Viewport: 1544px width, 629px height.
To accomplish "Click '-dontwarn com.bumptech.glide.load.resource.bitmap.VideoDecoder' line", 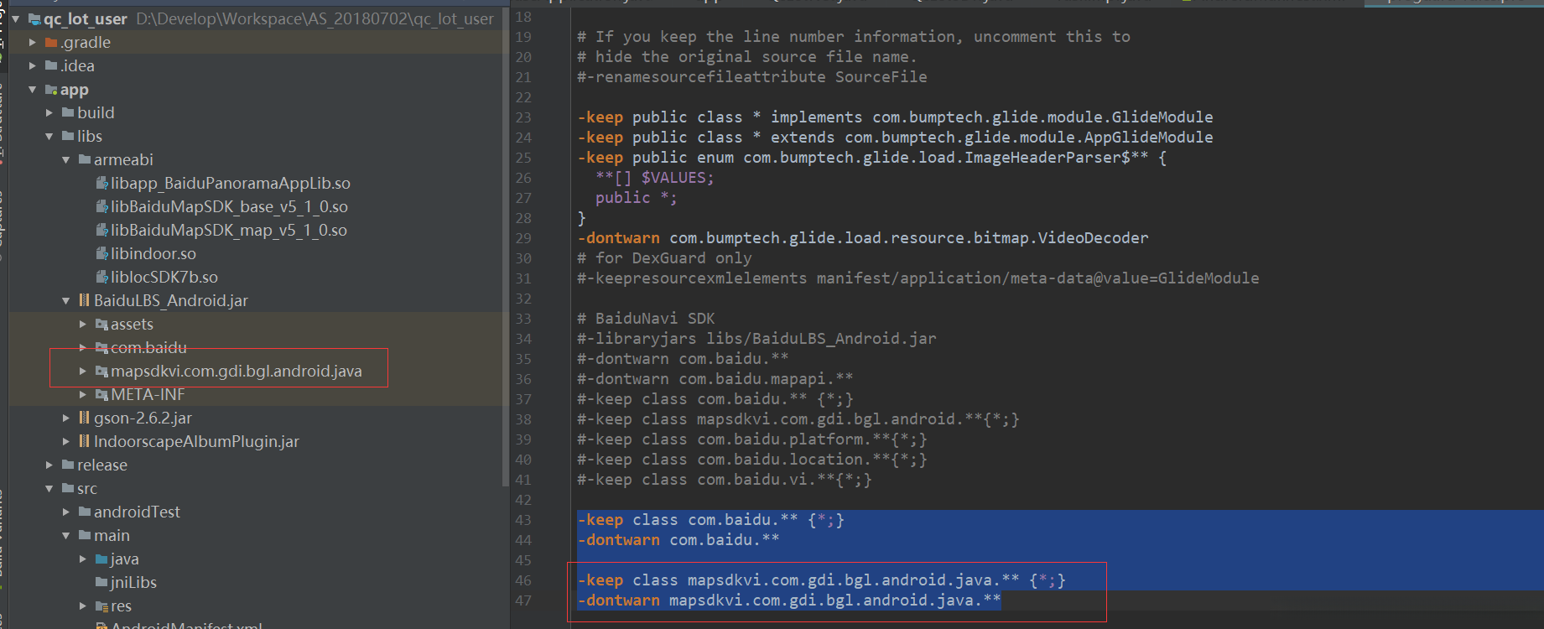I will (863, 238).
